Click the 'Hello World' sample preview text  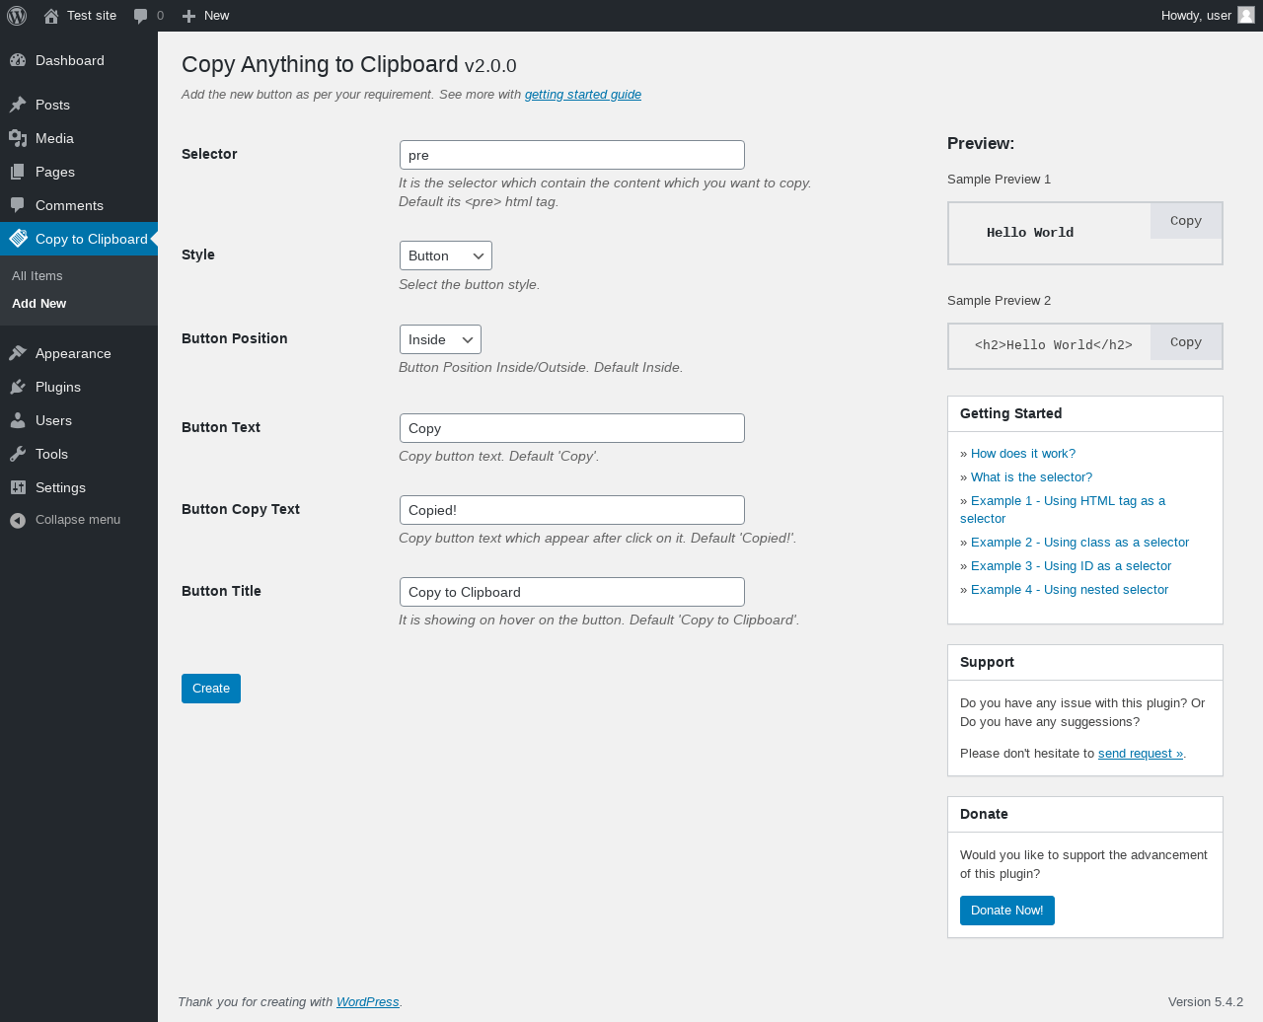coord(1030,233)
